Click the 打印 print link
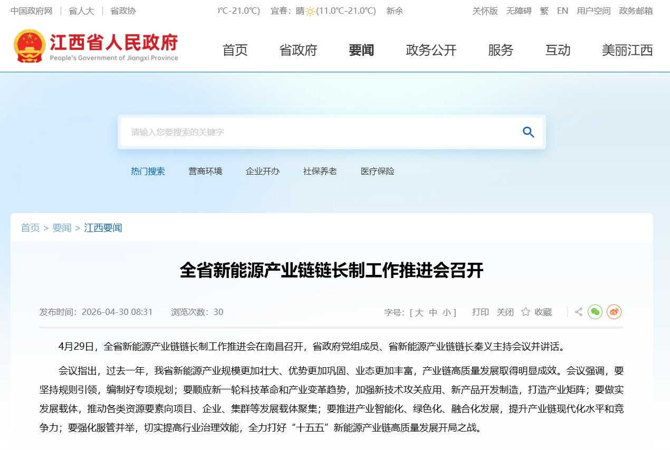The height and width of the screenshot is (450, 670). point(480,312)
